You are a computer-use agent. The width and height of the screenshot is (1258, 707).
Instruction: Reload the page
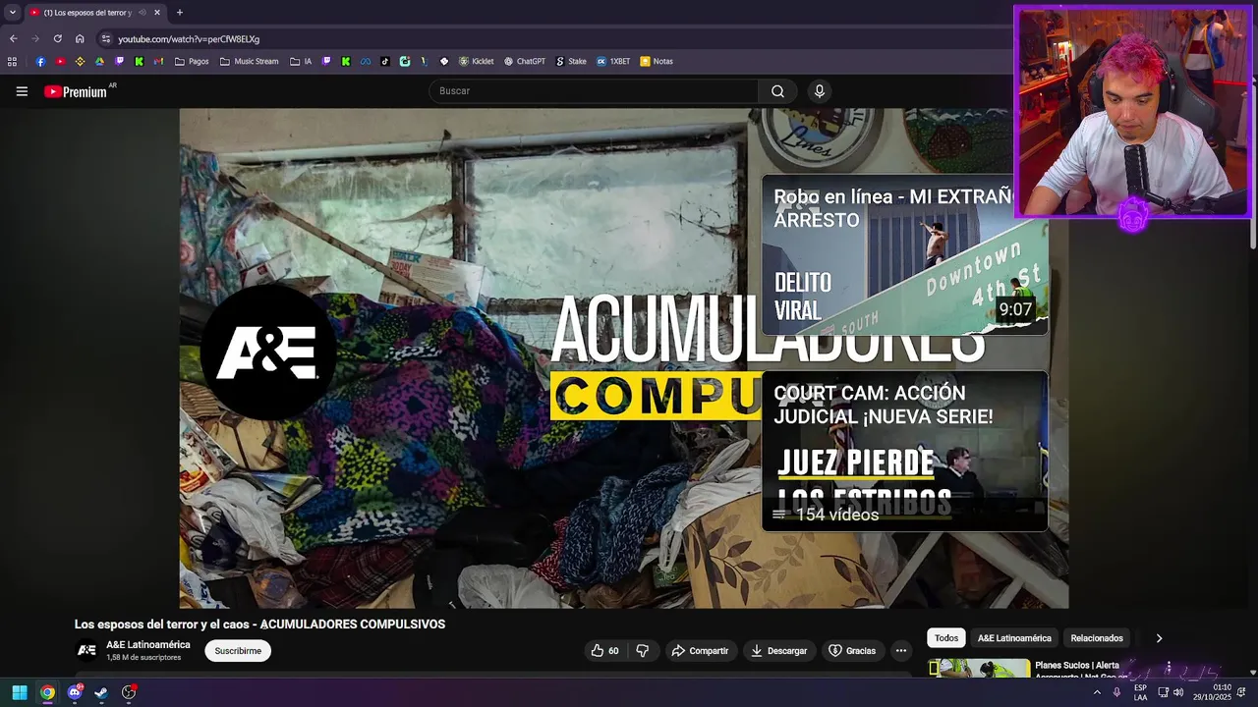57,38
